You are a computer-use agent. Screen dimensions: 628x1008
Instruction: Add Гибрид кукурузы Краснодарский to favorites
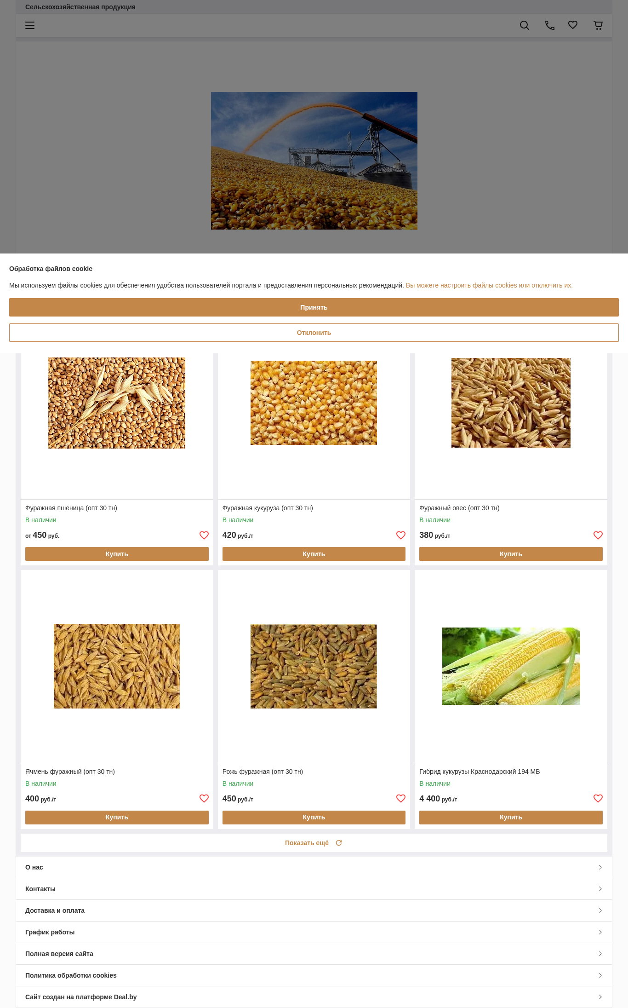tap(598, 798)
